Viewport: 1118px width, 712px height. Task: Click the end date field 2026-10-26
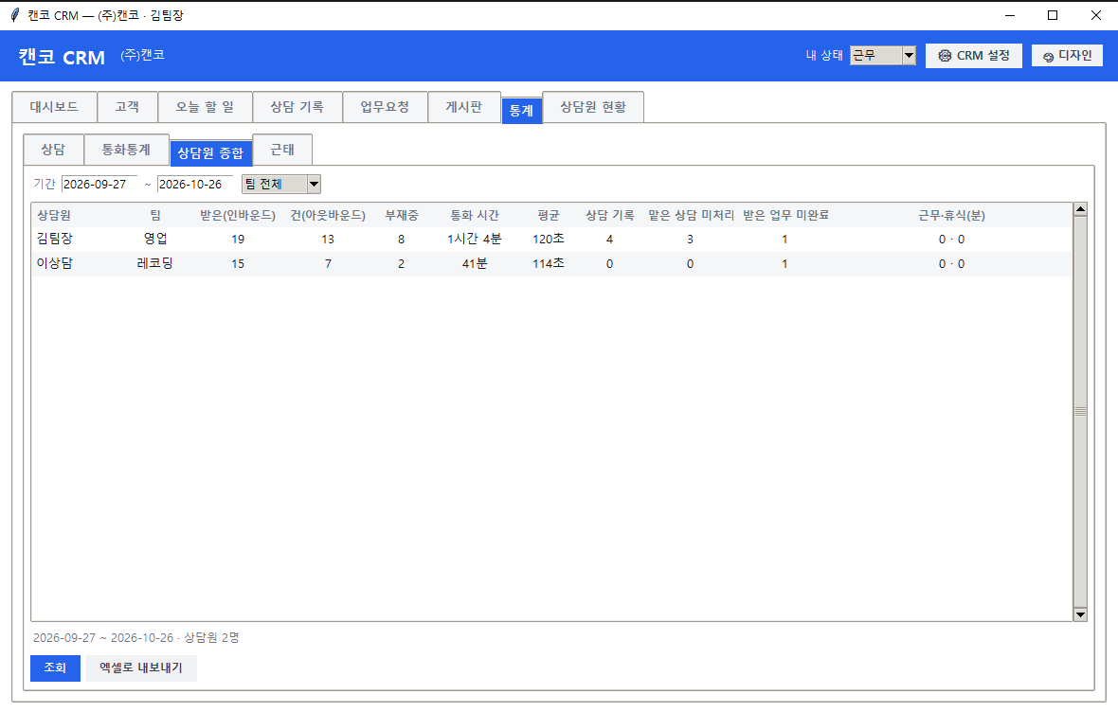[194, 185]
